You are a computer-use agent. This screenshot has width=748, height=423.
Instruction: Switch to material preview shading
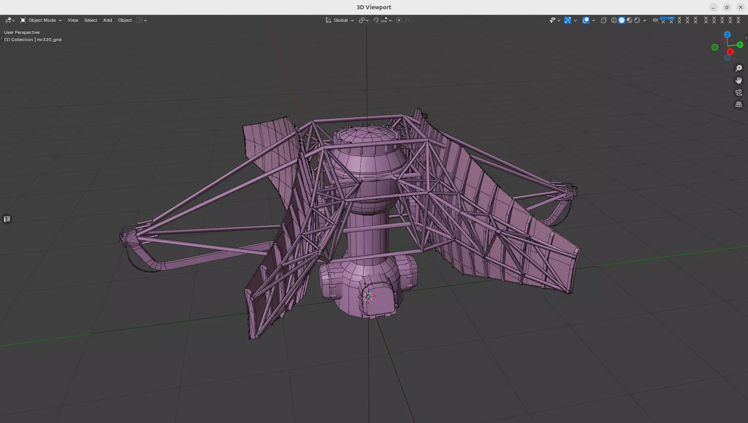(629, 20)
